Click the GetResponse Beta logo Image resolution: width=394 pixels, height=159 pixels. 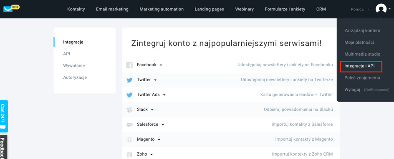click(11, 8)
